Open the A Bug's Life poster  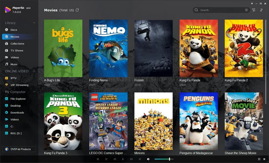63,48
